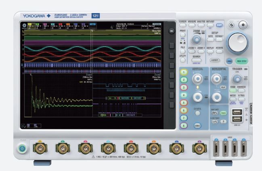Push the large jog dial
The image size is (262, 171).
(x=237, y=42)
